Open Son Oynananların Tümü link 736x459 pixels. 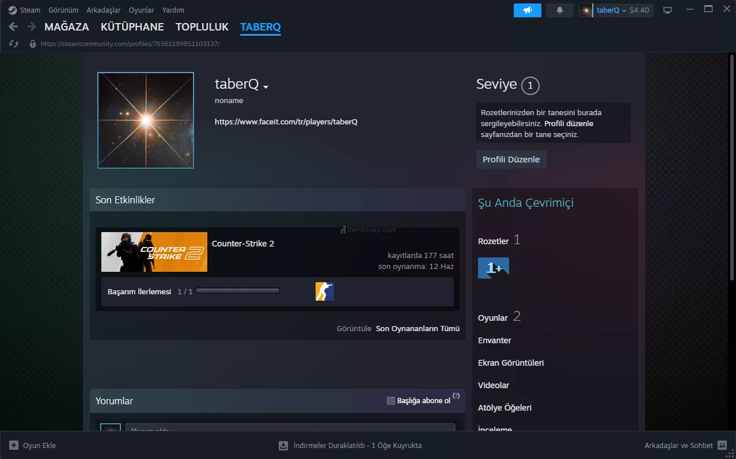(x=418, y=329)
